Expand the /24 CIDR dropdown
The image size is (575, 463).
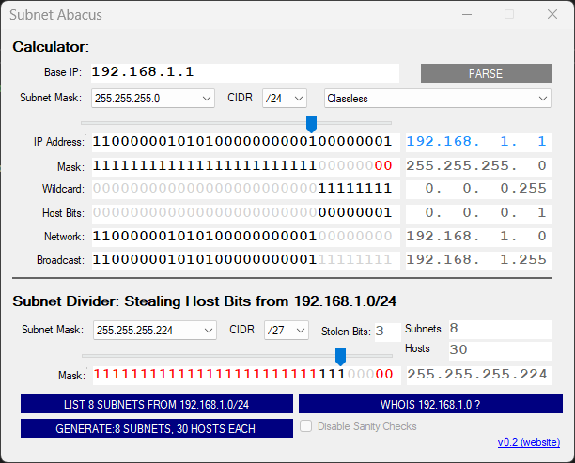click(285, 98)
